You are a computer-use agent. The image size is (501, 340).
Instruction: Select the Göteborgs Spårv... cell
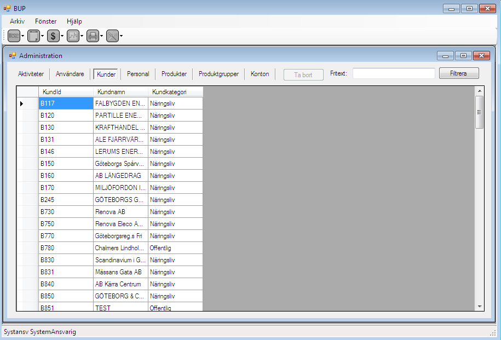point(120,164)
